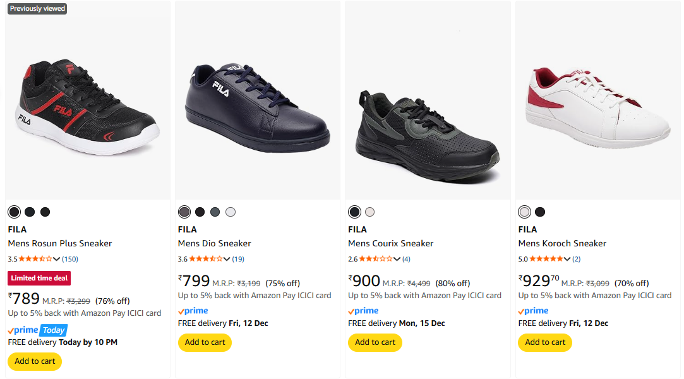Add Mens Courix Sneaker to cart
The width and height of the screenshot is (684, 379).
tap(375, 342)
